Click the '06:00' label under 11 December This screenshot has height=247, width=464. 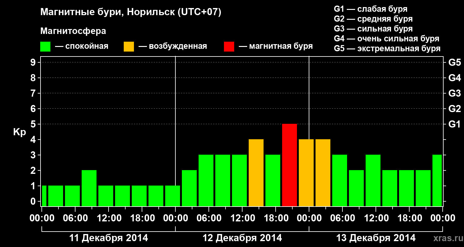pos(75,218)
